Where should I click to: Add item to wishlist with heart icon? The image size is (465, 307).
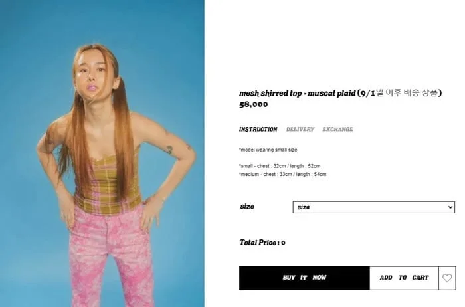coord(447,278)
